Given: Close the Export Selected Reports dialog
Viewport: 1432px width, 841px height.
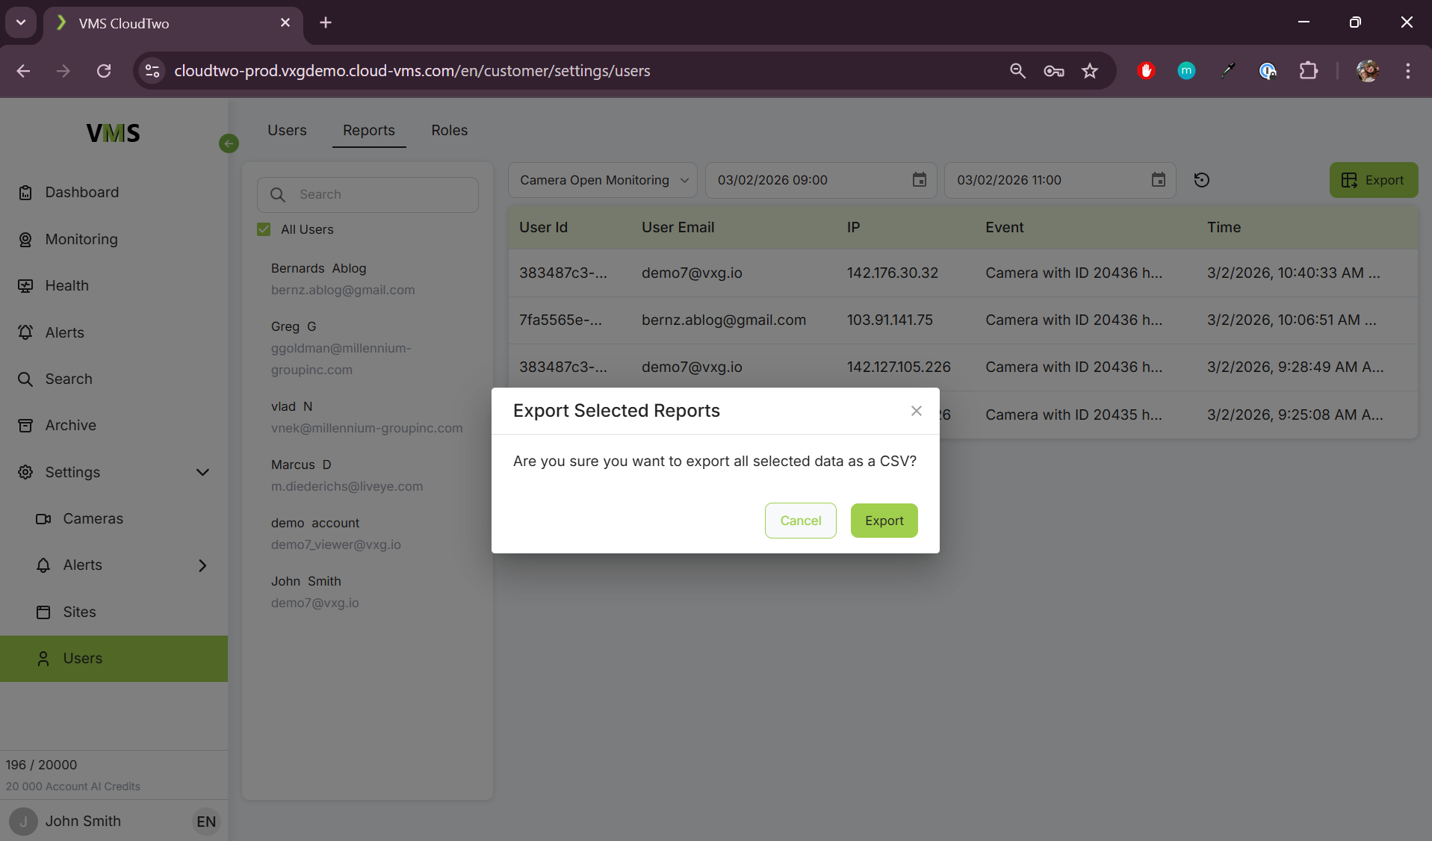Looking at the screenshot, I should (x=917, y=411).
